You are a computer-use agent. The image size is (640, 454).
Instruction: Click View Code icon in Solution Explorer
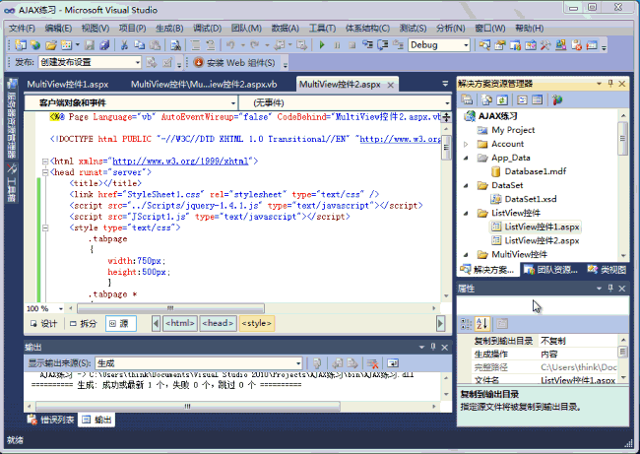(x=522, y=99)
